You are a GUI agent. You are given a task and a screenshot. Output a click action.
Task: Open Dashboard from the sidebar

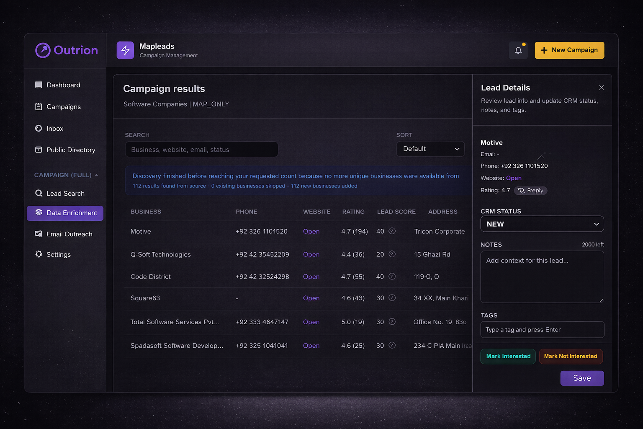(x=63, y=85)
